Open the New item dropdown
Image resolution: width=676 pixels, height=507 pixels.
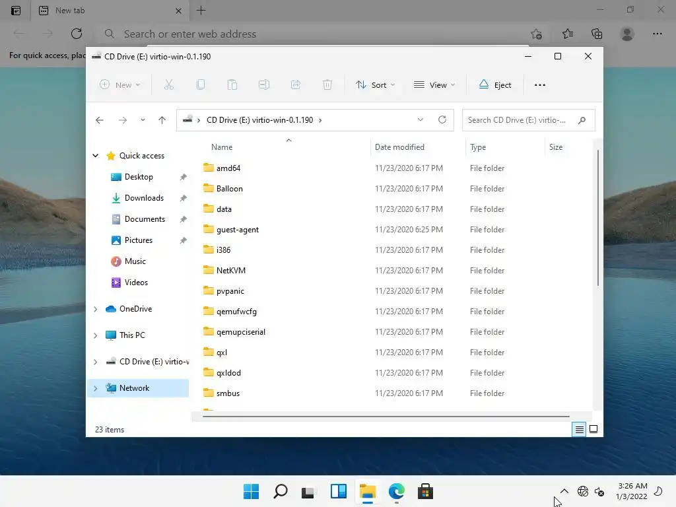pos(120,85)
